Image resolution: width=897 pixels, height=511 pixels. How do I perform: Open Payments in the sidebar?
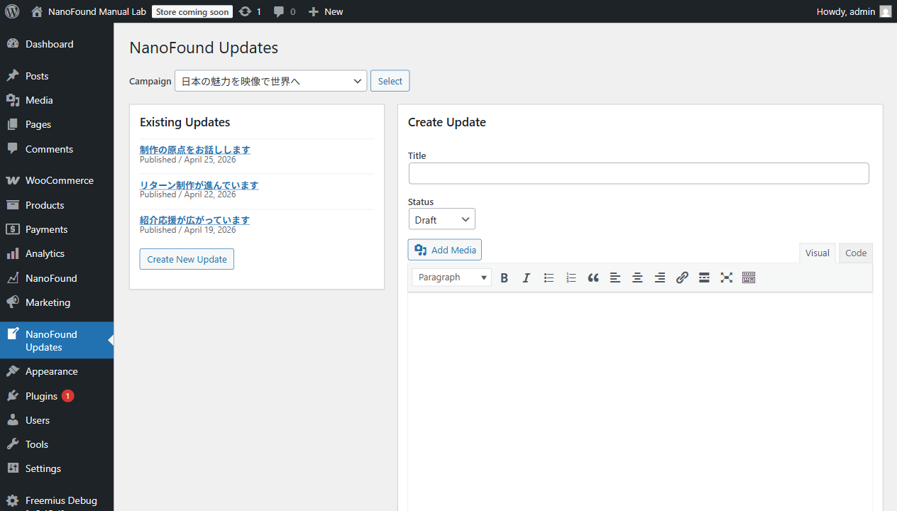click(57, 229)
